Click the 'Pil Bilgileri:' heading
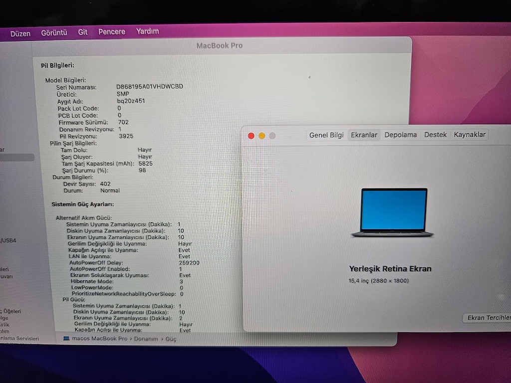 [x=58, y=65]
